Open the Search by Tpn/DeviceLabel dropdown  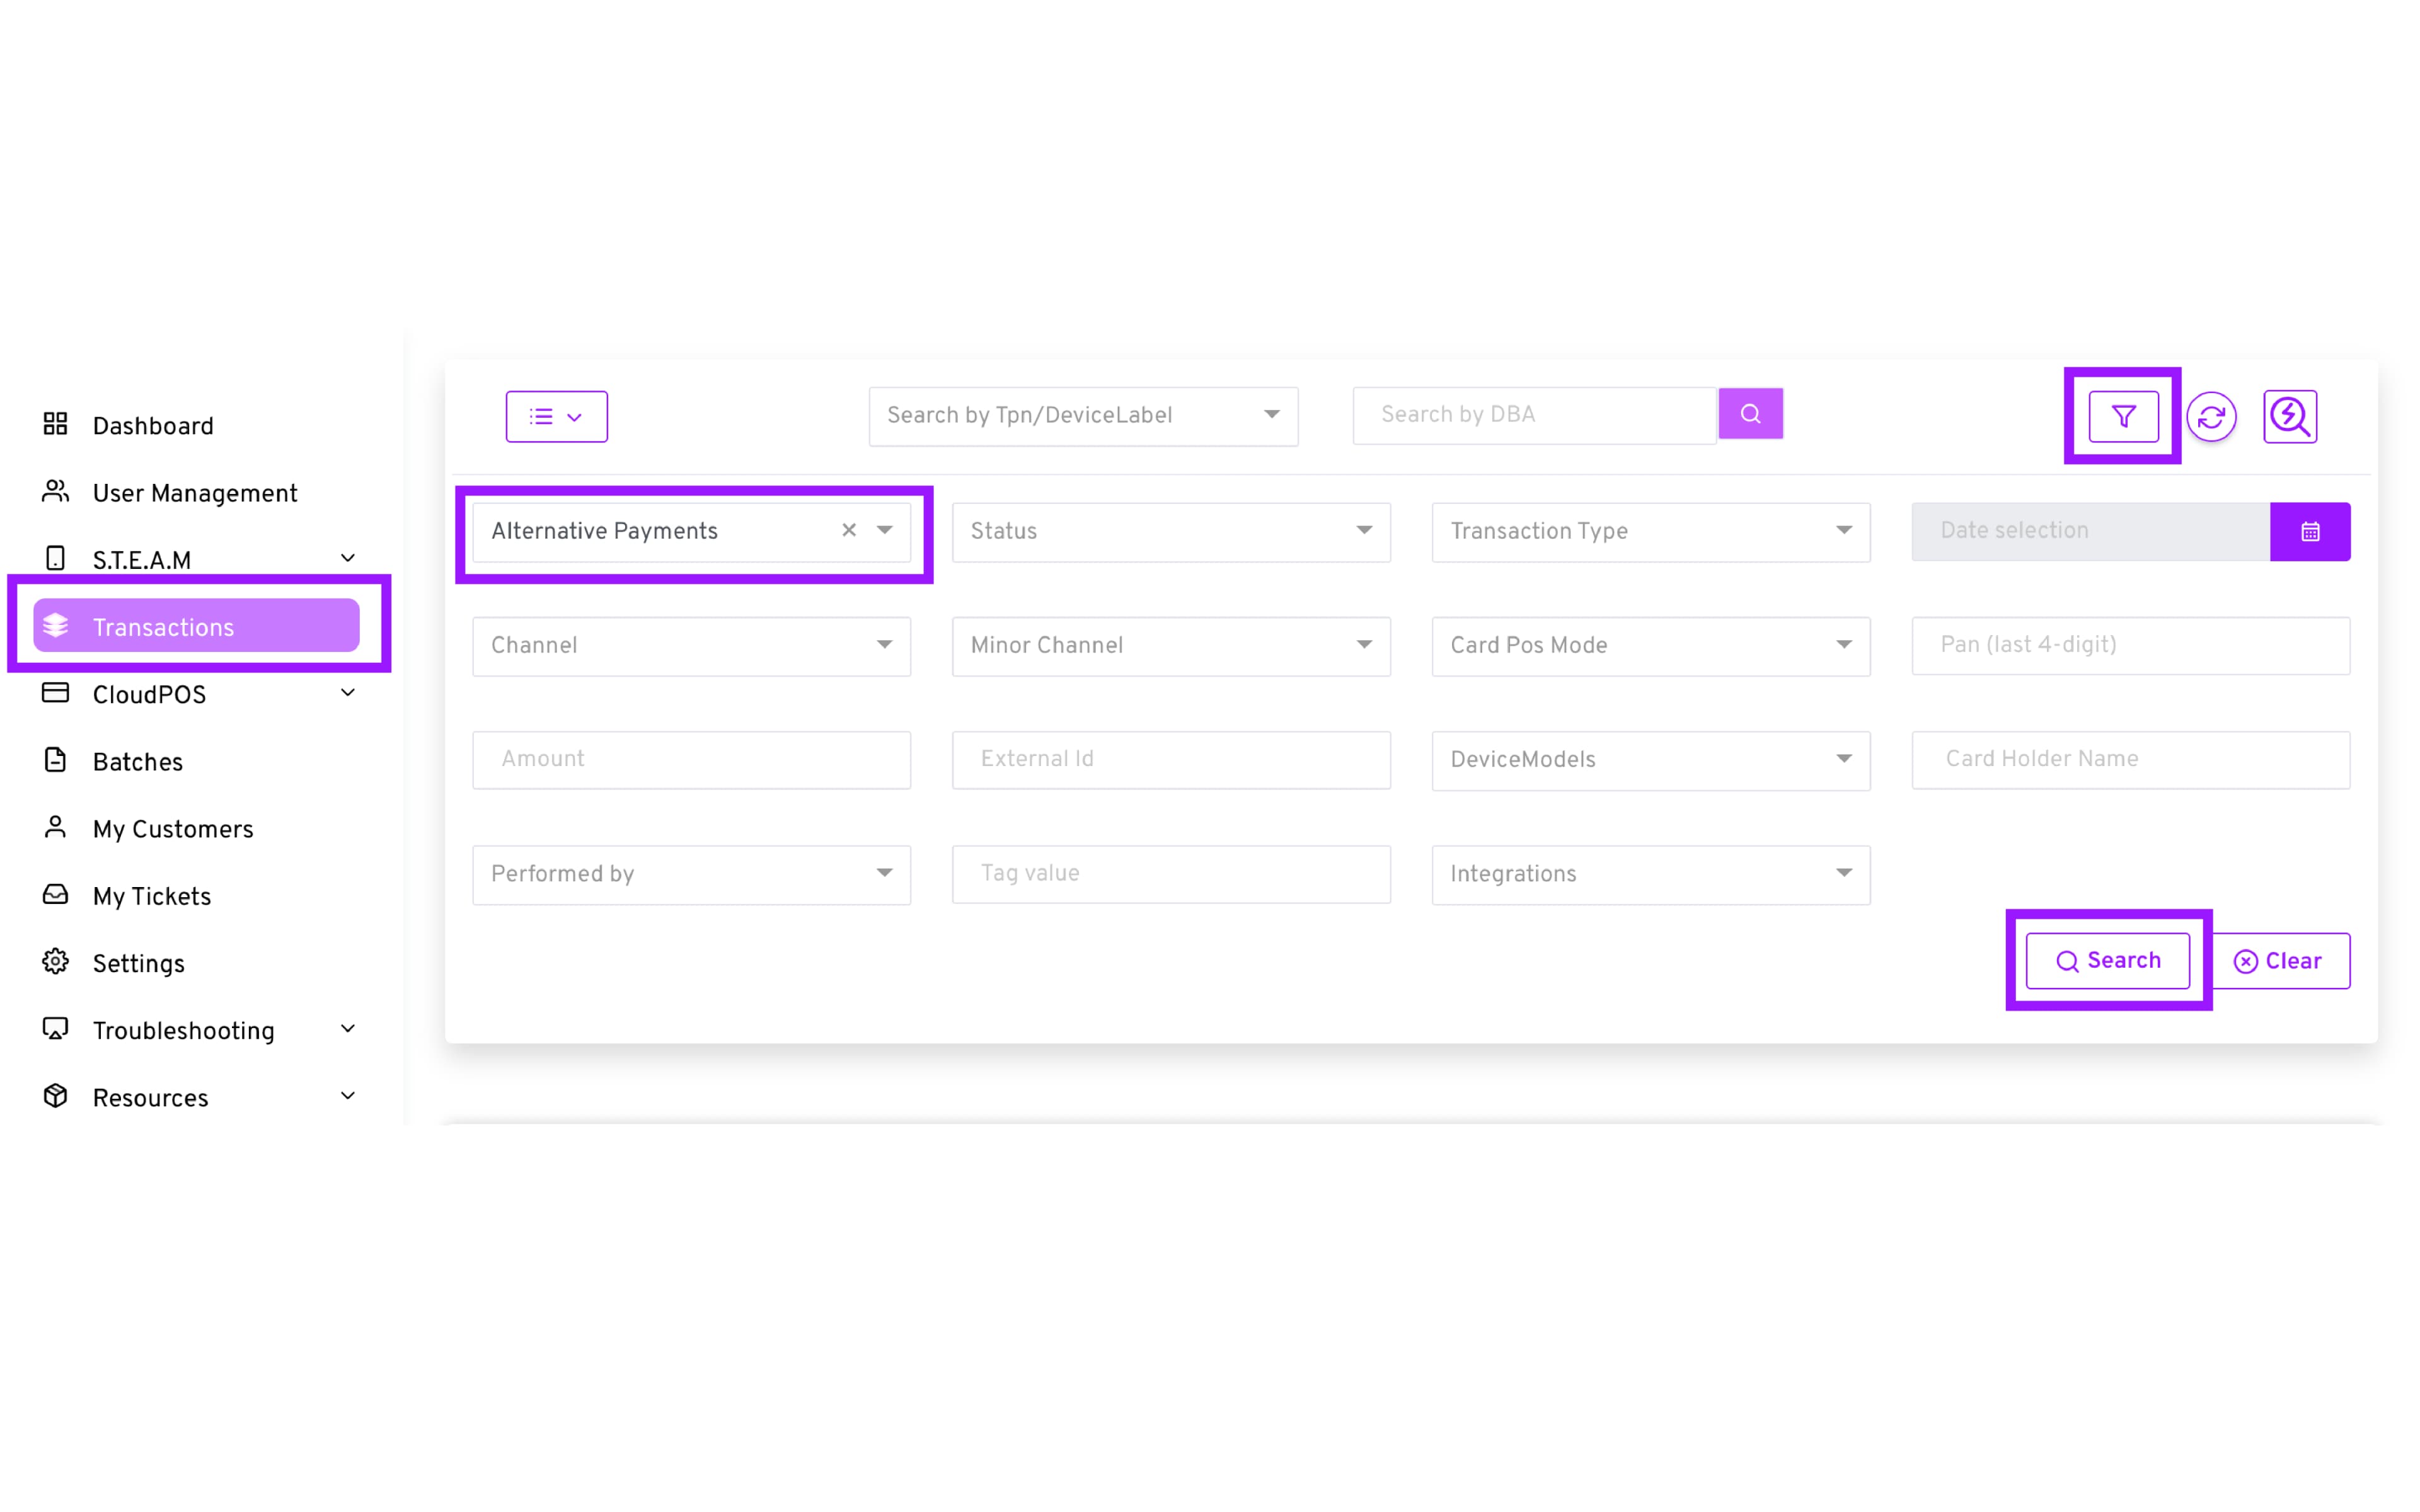click(1083, 416)
